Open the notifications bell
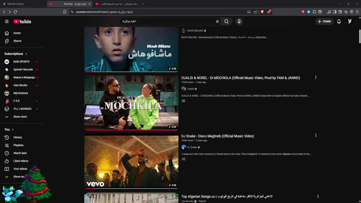The height and width of the screenshot is (203, 361). pos(339,21)
